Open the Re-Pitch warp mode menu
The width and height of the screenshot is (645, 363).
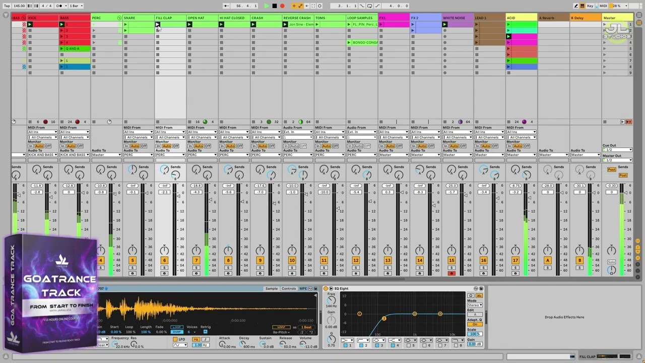[282, 332]
